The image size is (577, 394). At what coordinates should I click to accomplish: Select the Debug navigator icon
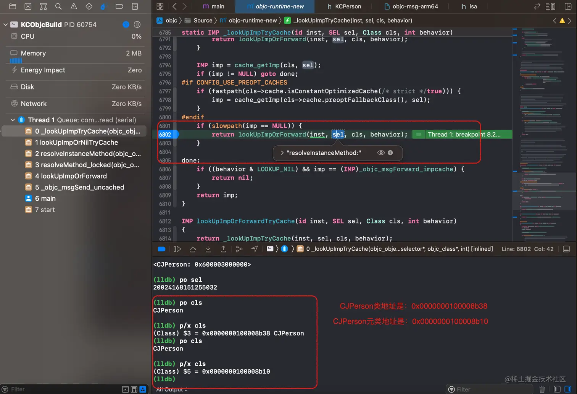103,6
